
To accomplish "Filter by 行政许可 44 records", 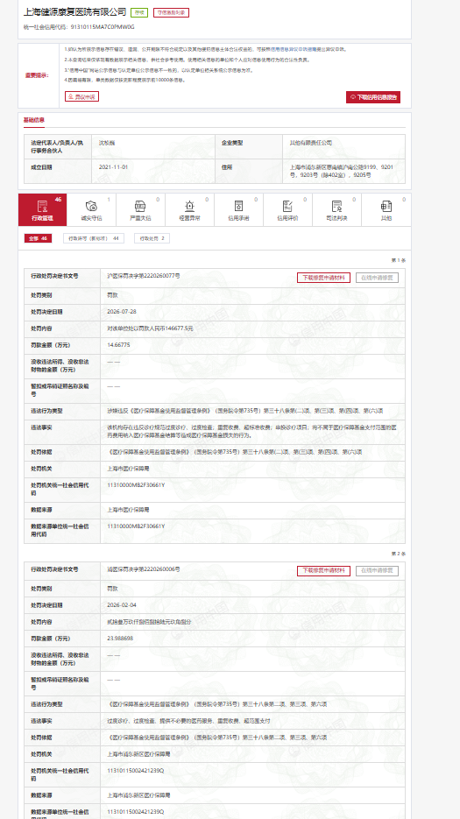I will pos(94,238).
